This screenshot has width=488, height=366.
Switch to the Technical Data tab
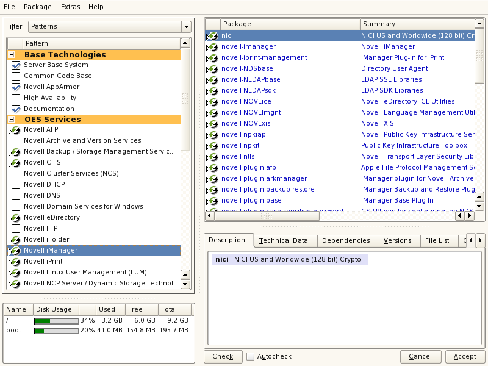tap(283, 240)
